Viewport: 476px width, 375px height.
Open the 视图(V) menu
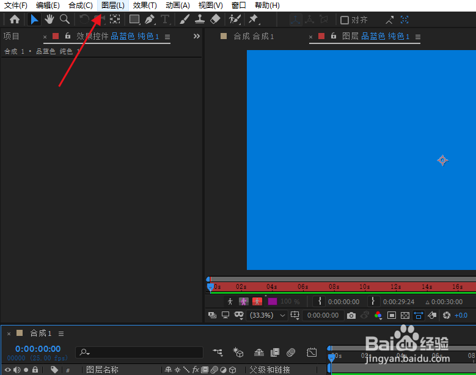click(210, 5)
